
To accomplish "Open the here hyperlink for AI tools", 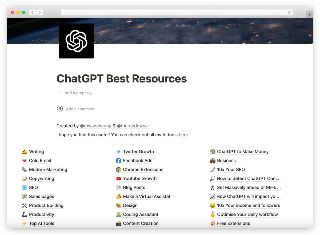I will tap(183, 135).
